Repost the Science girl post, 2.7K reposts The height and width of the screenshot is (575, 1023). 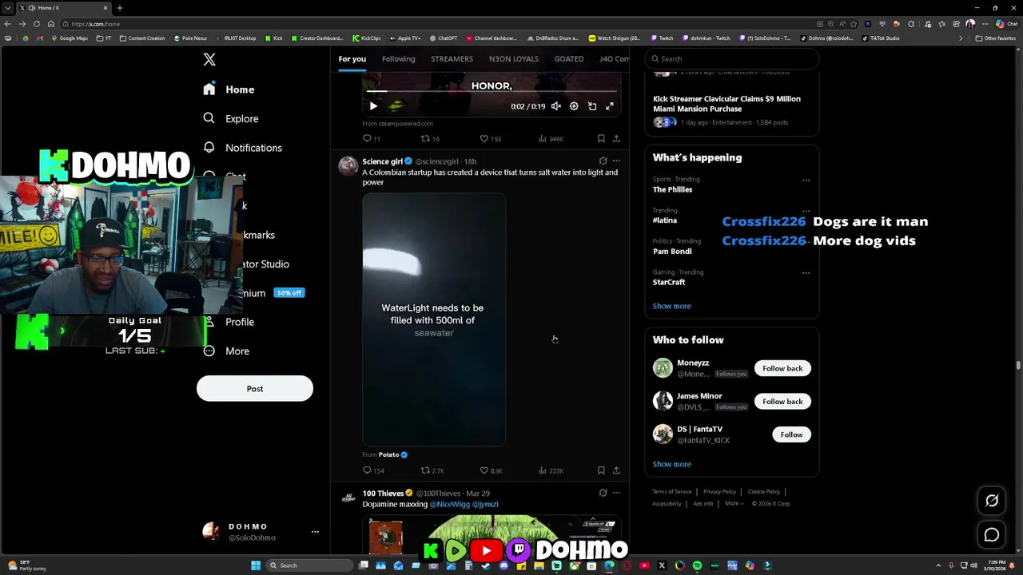point(432,470)
